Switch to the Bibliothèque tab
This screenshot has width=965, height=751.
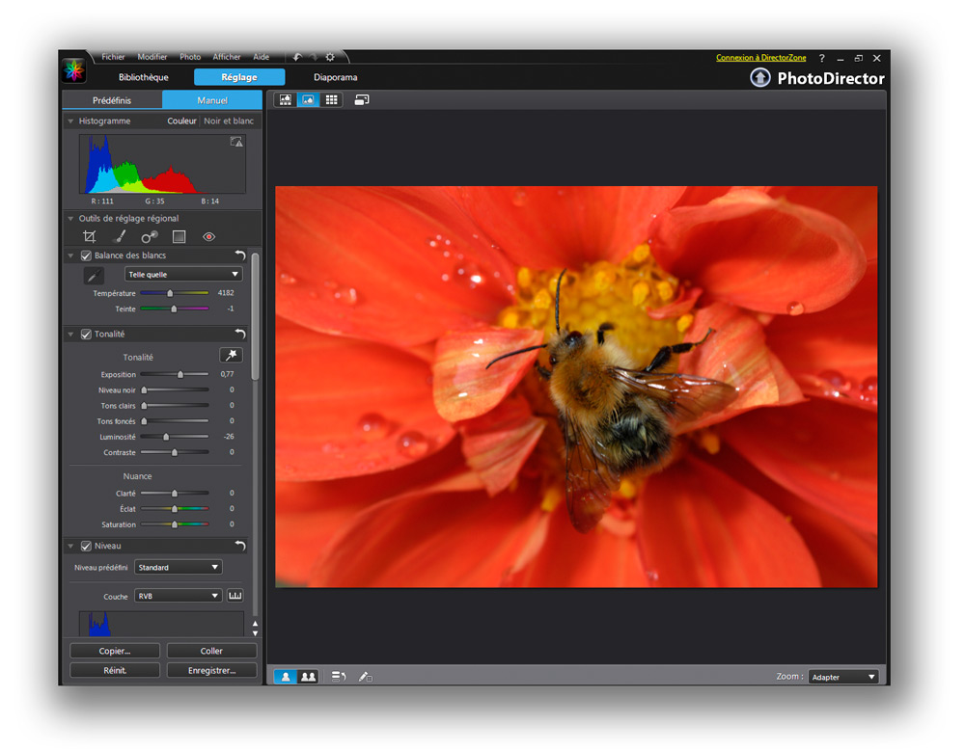[144, 77]
